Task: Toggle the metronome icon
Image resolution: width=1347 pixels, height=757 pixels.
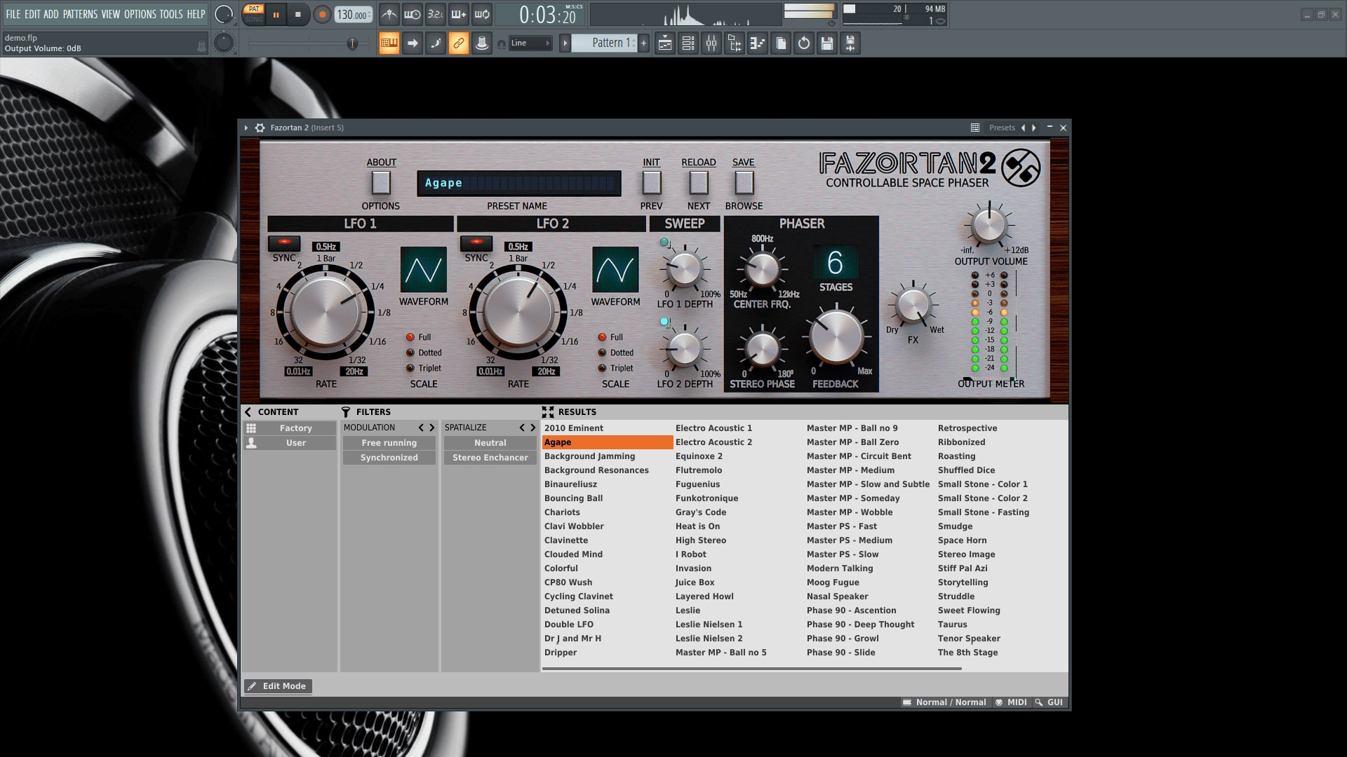Action: 389,14
